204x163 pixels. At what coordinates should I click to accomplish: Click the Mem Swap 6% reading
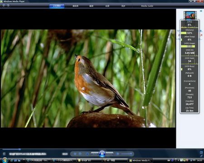[x=189, y=40]
